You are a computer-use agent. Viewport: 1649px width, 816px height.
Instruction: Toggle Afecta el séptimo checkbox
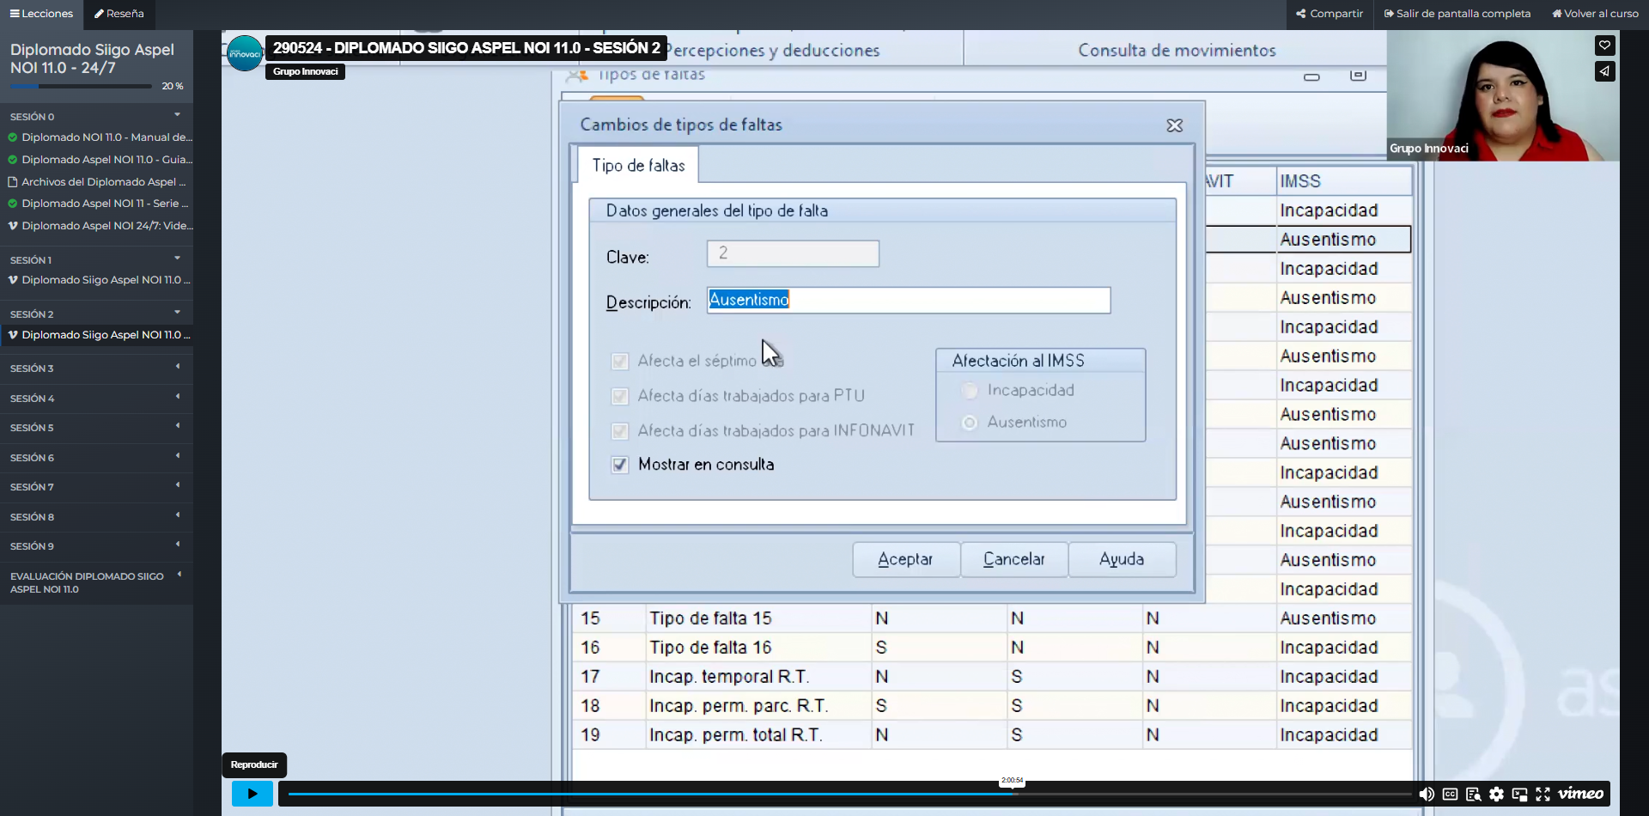tap(620, 362)
